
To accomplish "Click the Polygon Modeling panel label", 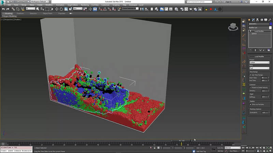I will [10, 16].
